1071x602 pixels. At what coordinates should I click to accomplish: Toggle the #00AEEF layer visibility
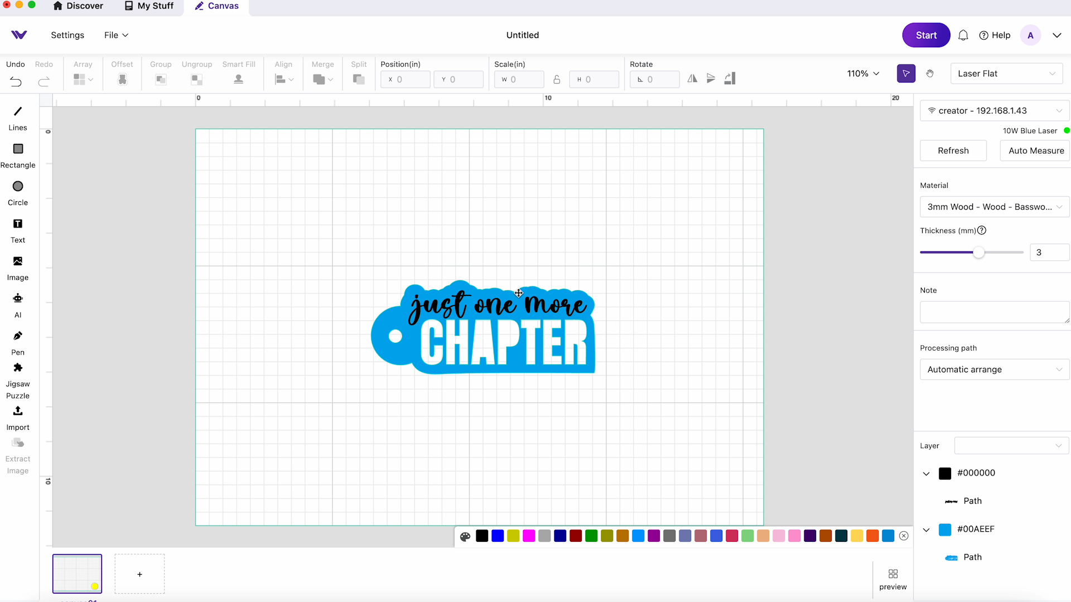(x=945, y=528)
